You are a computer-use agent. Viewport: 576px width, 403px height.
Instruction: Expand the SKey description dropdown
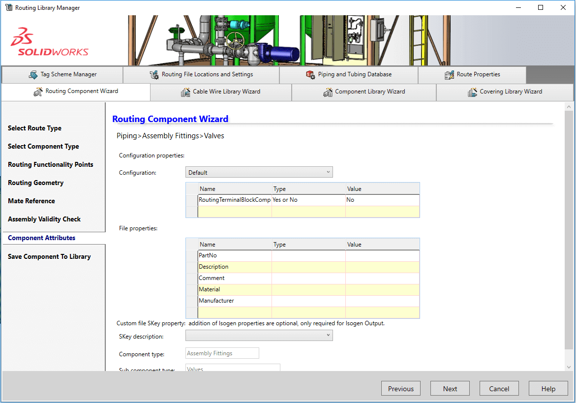(328, 335)
